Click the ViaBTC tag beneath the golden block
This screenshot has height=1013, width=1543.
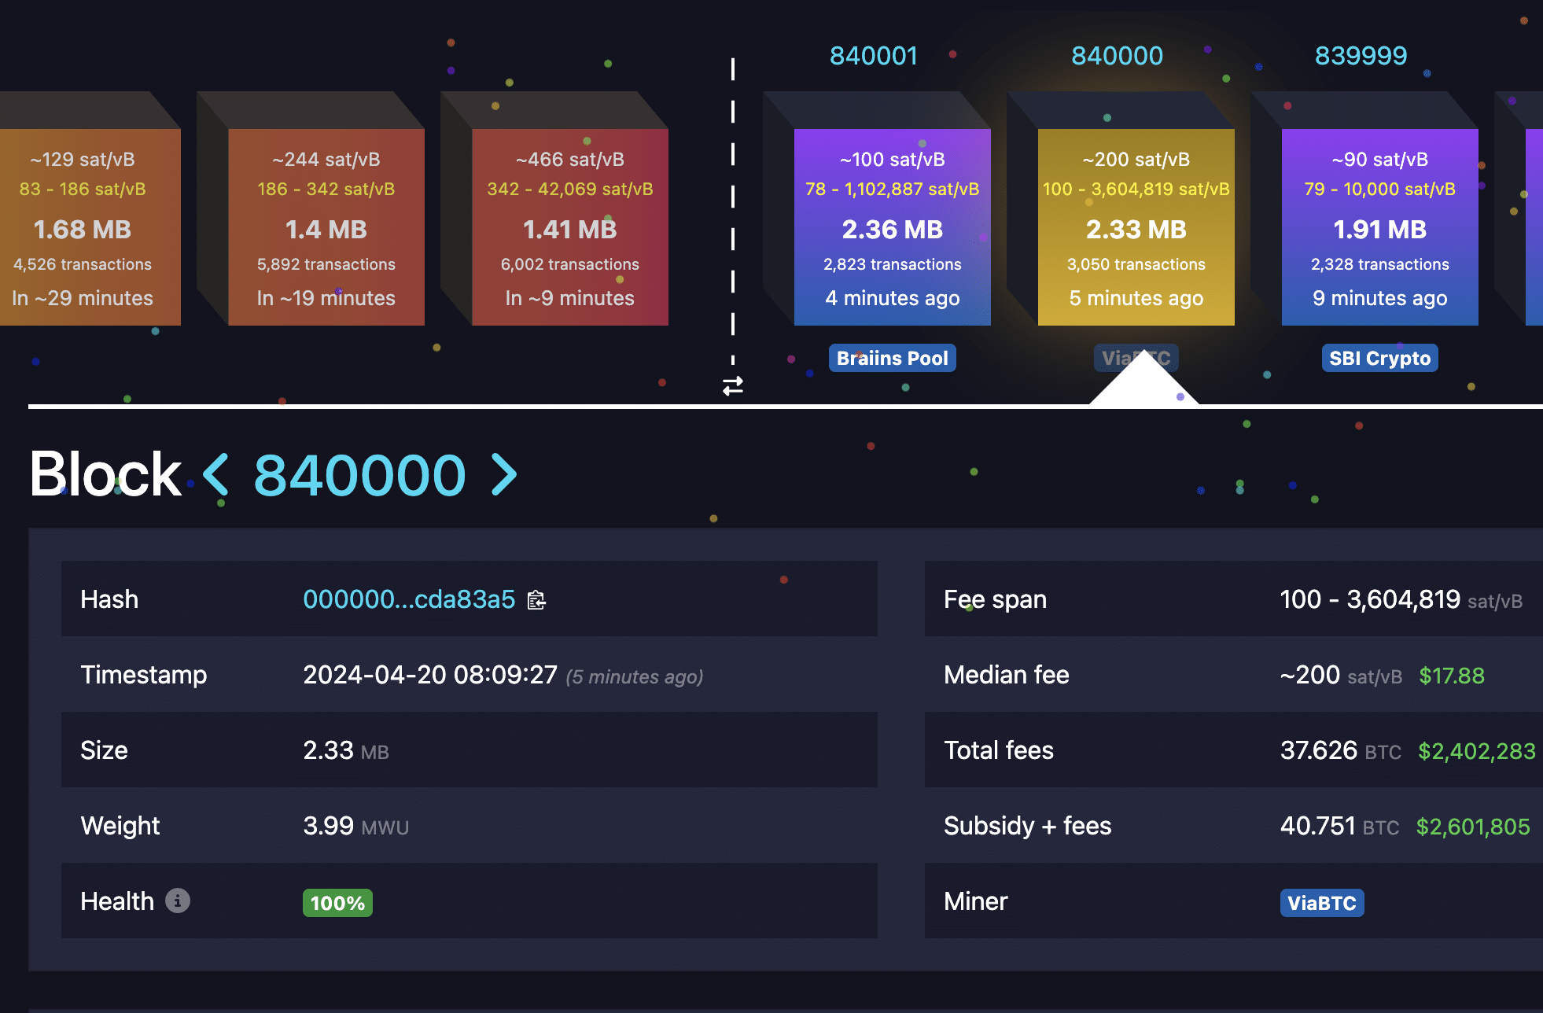coord(1136,358)
